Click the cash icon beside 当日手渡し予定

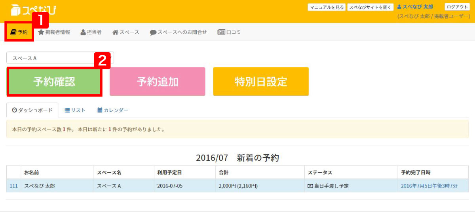pos(310,185)
